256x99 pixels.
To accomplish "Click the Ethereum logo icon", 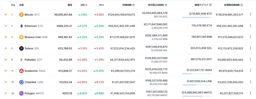I will click(21, 26).
